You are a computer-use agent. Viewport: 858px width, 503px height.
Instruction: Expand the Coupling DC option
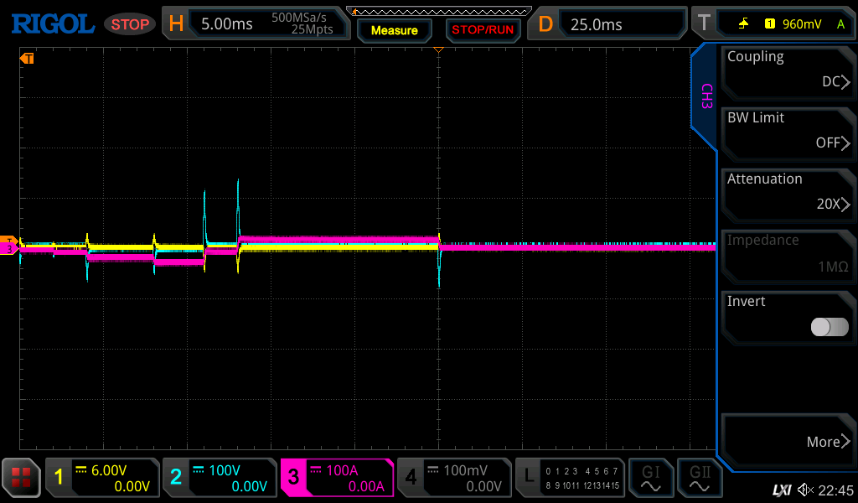click(x=788, y=70)
